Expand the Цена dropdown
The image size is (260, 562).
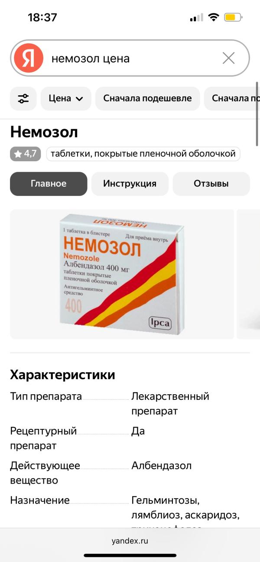(x=66, y=98)
